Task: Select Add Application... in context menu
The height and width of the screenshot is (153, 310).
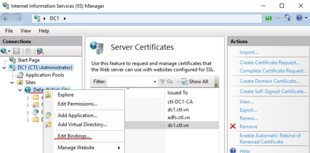Action: tap(77, 115)
